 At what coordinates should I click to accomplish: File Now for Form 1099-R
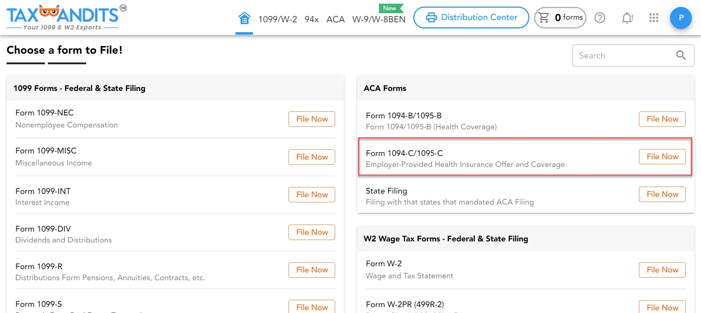point(312,270)
